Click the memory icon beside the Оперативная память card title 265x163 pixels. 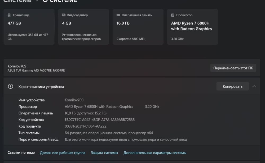(x=118, y=15)
